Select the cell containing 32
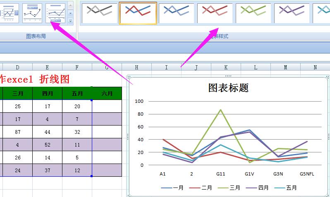This screenshot has height=197, width=330. click(77, 132)
